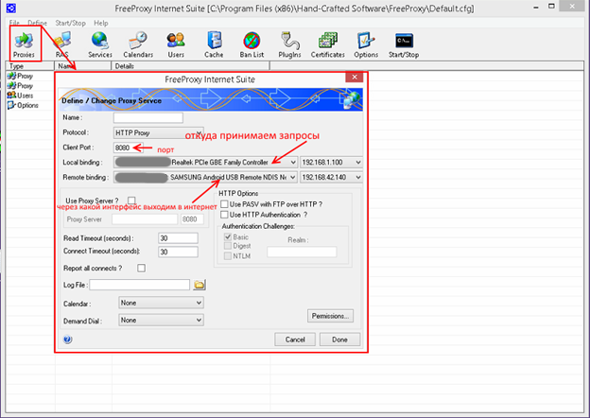The height and width of the screenshot is (418, 590).
Task: Open the Start/Stop menu
Action: (70, 23)
